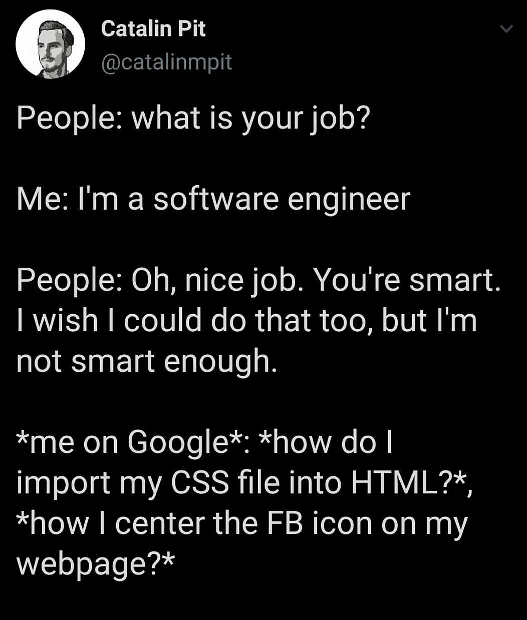Select the line 'Me: I'm a software engineer'
527x620 pixels.
pyautogui.click(x=213, y=199)
